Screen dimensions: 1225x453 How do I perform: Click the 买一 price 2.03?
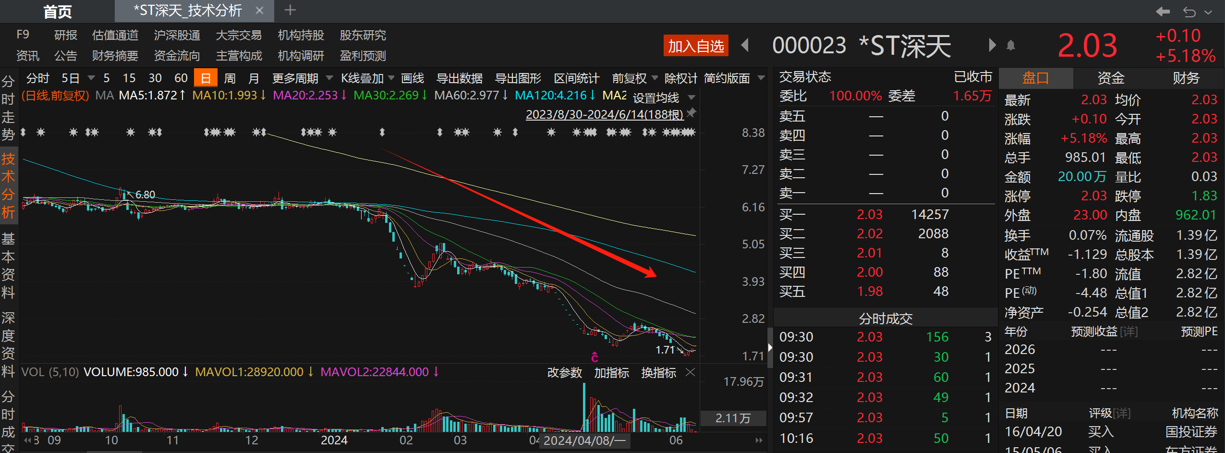click(870, 214)
